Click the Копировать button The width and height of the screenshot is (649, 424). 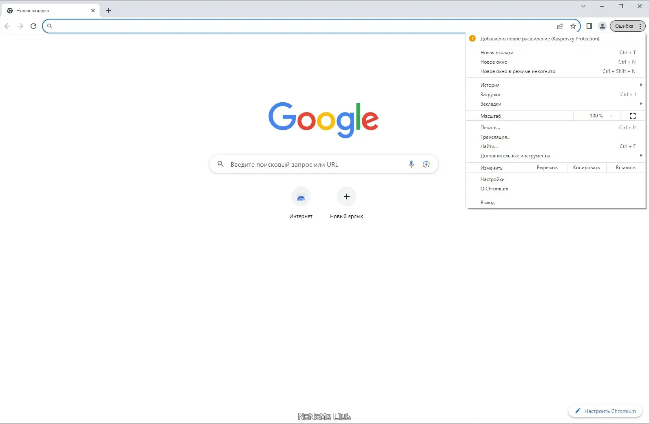click(x=586, y=168)
